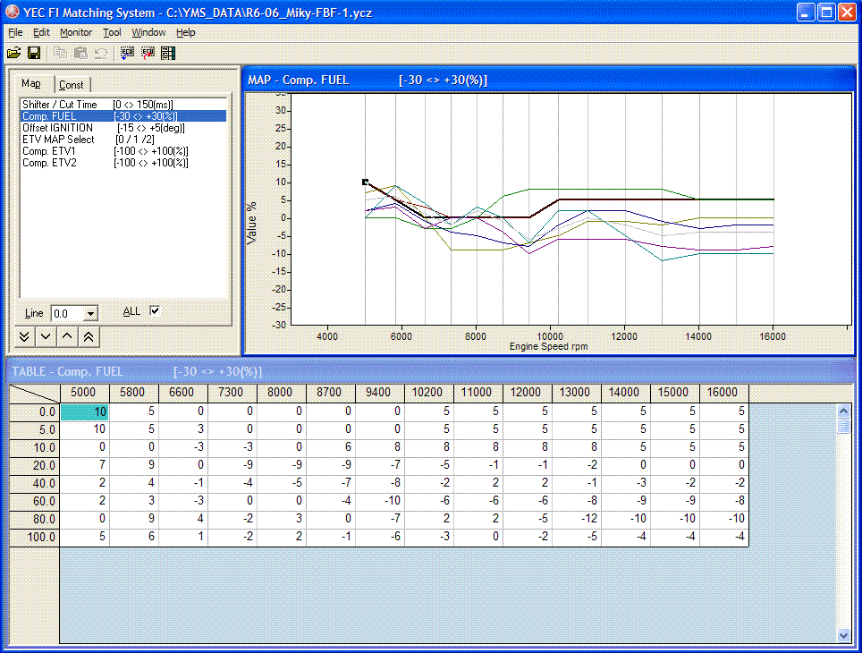The height and width of the screenshot is (653, 862).
Task: Click the greyed Paste toolbar icon
Action: tap(80, 54)
